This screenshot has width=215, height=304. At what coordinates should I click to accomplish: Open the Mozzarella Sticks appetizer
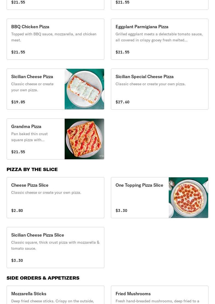(55, 295)
